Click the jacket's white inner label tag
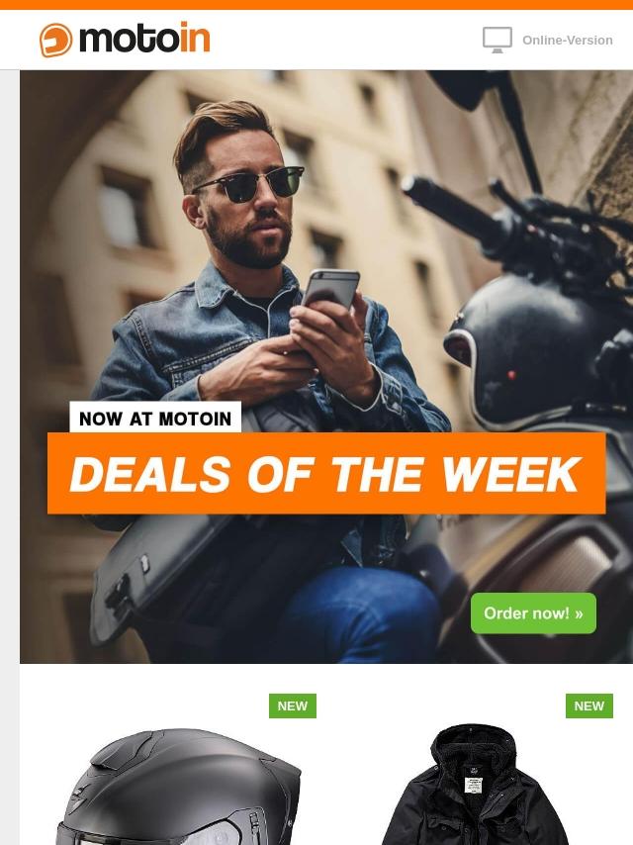Viewport: 633px width, 845px height. point(473,786)
